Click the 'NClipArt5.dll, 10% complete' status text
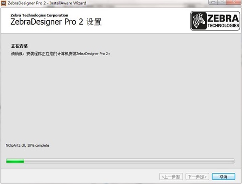242x184 pixels. [x=28, y=145]
